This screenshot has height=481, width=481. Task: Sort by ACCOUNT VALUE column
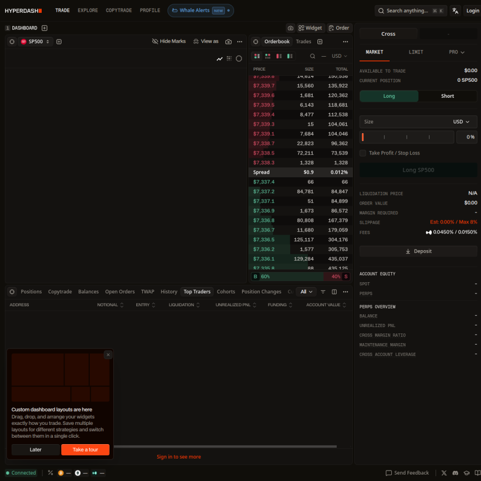point(326,305)
